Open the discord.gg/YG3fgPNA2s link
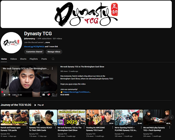The width and height of the screenshot is (175, 140). coord(34,47)
